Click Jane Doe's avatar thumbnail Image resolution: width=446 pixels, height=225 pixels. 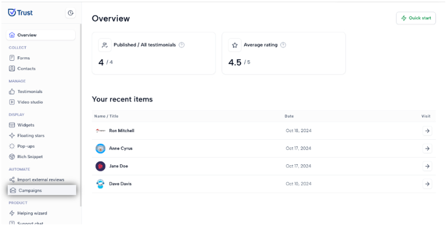coord(101,166)
